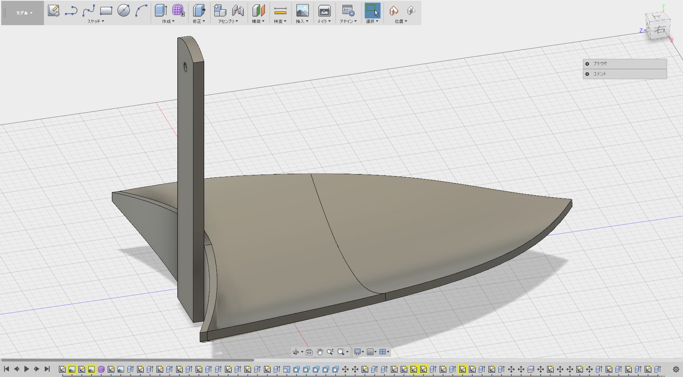Select the Rectangle sketch tool
The height and width of the screenshot is (377, 683).
pos(106,11)
